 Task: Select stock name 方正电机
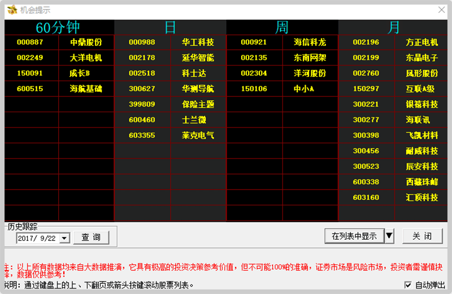tap(422, 42)
